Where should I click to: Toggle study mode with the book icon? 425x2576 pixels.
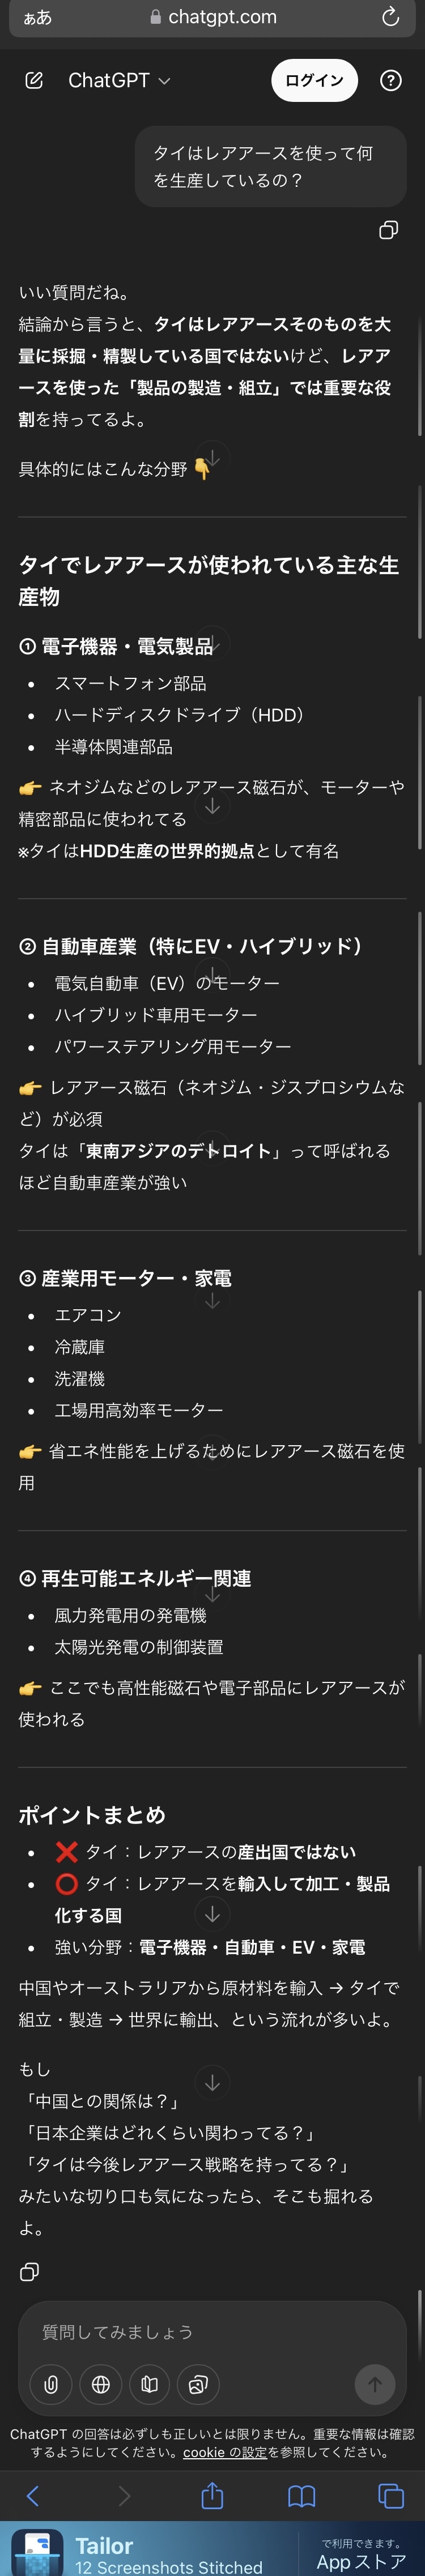click(x=149, y=2384)
